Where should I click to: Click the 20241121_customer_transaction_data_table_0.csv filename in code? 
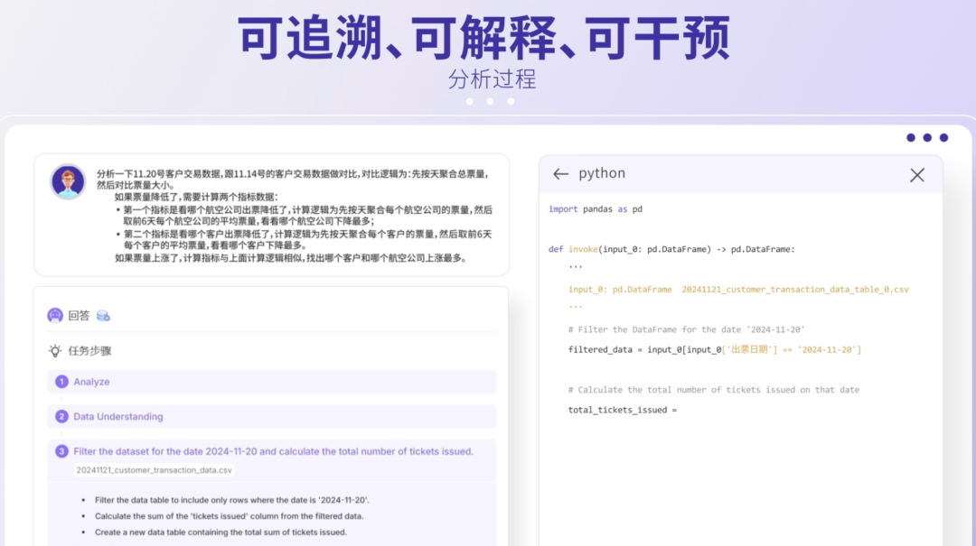795,290
